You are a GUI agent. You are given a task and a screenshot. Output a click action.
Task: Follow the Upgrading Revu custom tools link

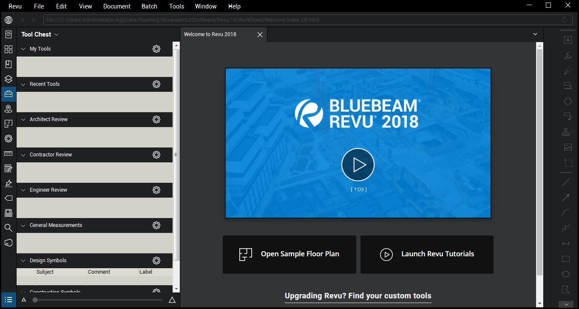click(x=358, y=296)
